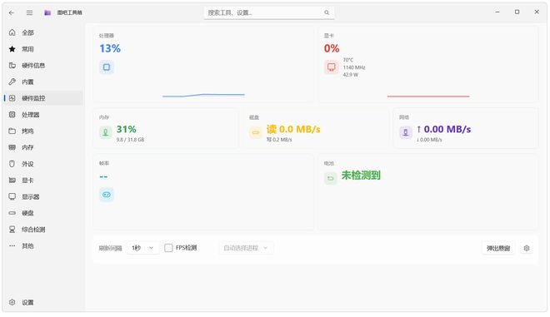
Task: Open the 处理器 sidebar section
Action: tap(43, 115)
